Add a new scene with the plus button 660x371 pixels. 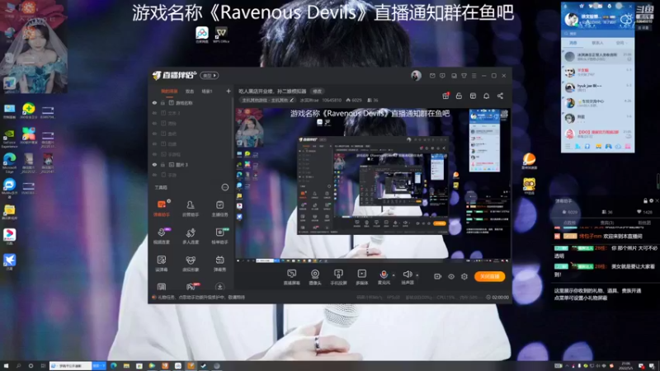tap(229, 92)
